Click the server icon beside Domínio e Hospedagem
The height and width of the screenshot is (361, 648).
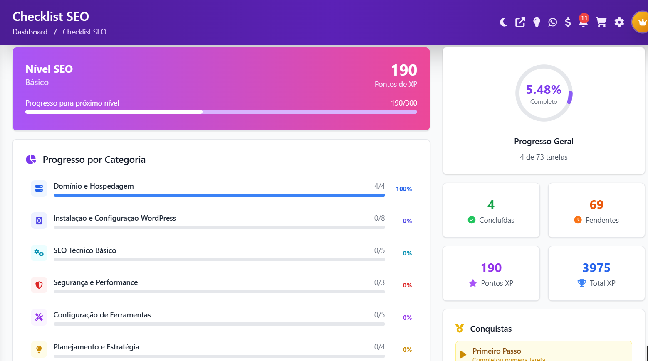pos(39,189)
